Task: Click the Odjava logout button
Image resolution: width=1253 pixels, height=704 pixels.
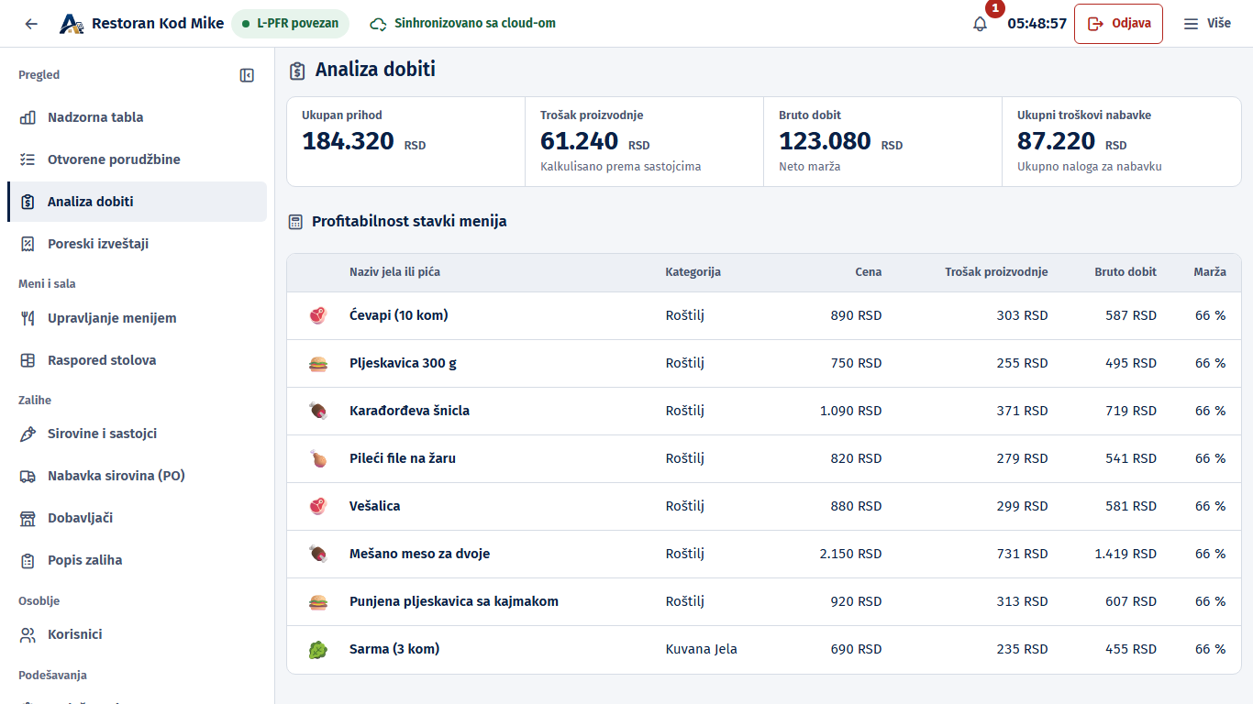Action: [1118, 24]
